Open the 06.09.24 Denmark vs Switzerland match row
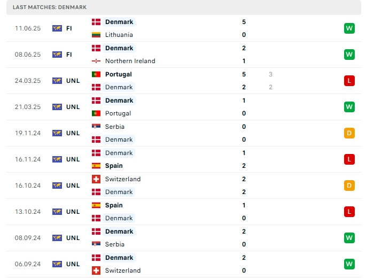Image resolution: width=366 pixels, height=278 pixels. [184, 264]
